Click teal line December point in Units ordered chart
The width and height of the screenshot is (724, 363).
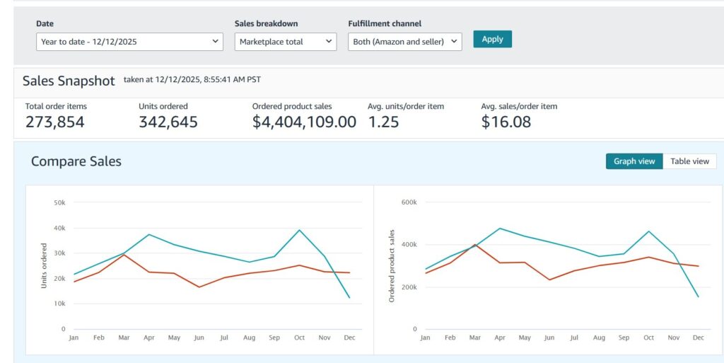[x=349, y=297]
